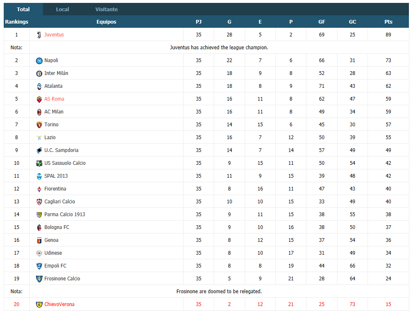This screenshot has width=411, height=311.
Task: Switch to the Visitante standings tab
Action: [x=106, y=10]
